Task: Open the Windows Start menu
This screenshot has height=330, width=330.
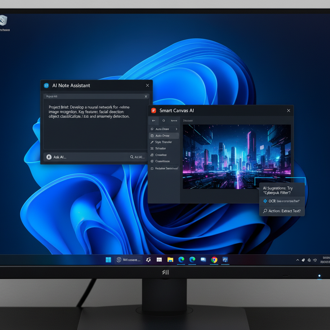Action: (108, 260)
